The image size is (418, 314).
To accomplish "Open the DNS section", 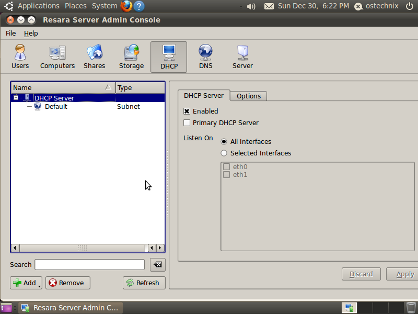I will point(205,57).
